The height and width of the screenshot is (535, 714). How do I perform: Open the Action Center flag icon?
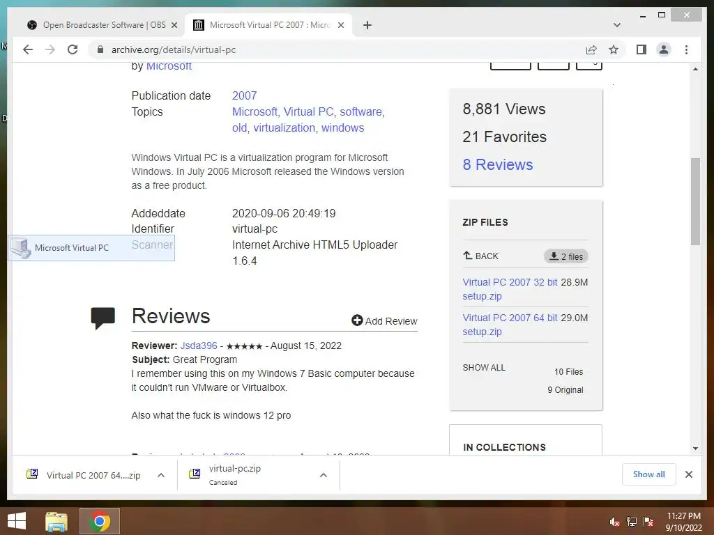pos(648,522)
